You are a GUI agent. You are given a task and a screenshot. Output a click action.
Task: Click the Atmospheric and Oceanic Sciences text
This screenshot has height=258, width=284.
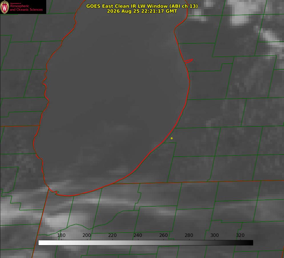tap(26, 8)
